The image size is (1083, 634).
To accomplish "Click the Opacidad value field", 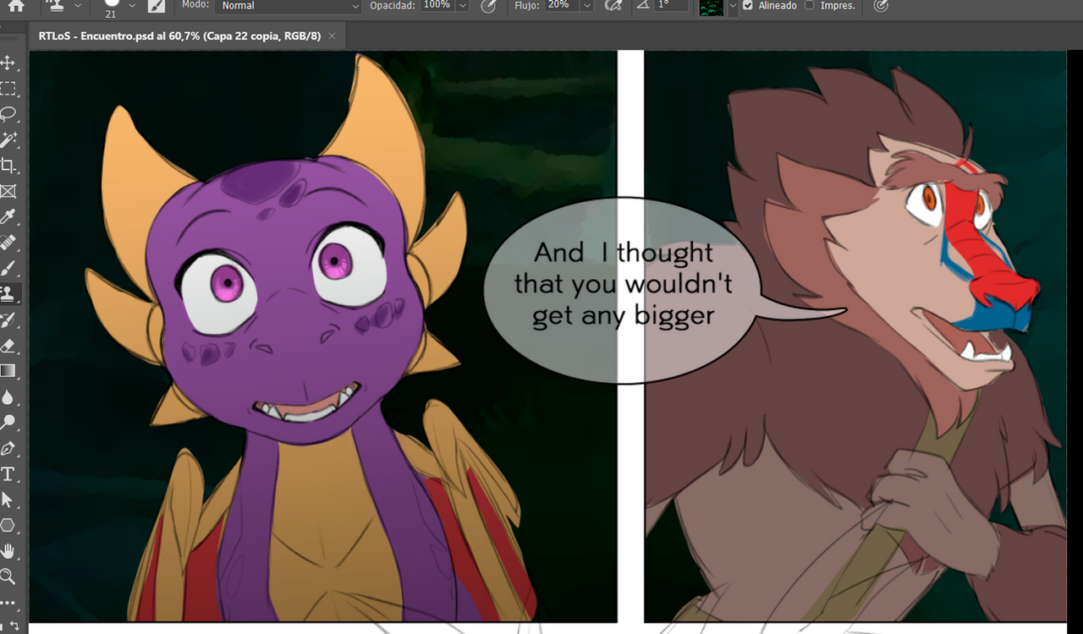I will (437, 5).
